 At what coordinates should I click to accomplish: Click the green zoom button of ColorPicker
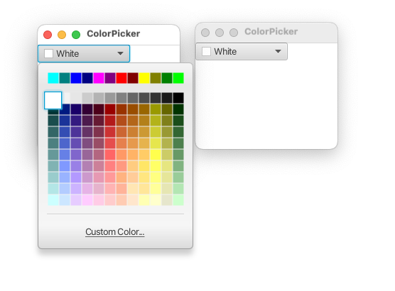click(x=76, y=35)
